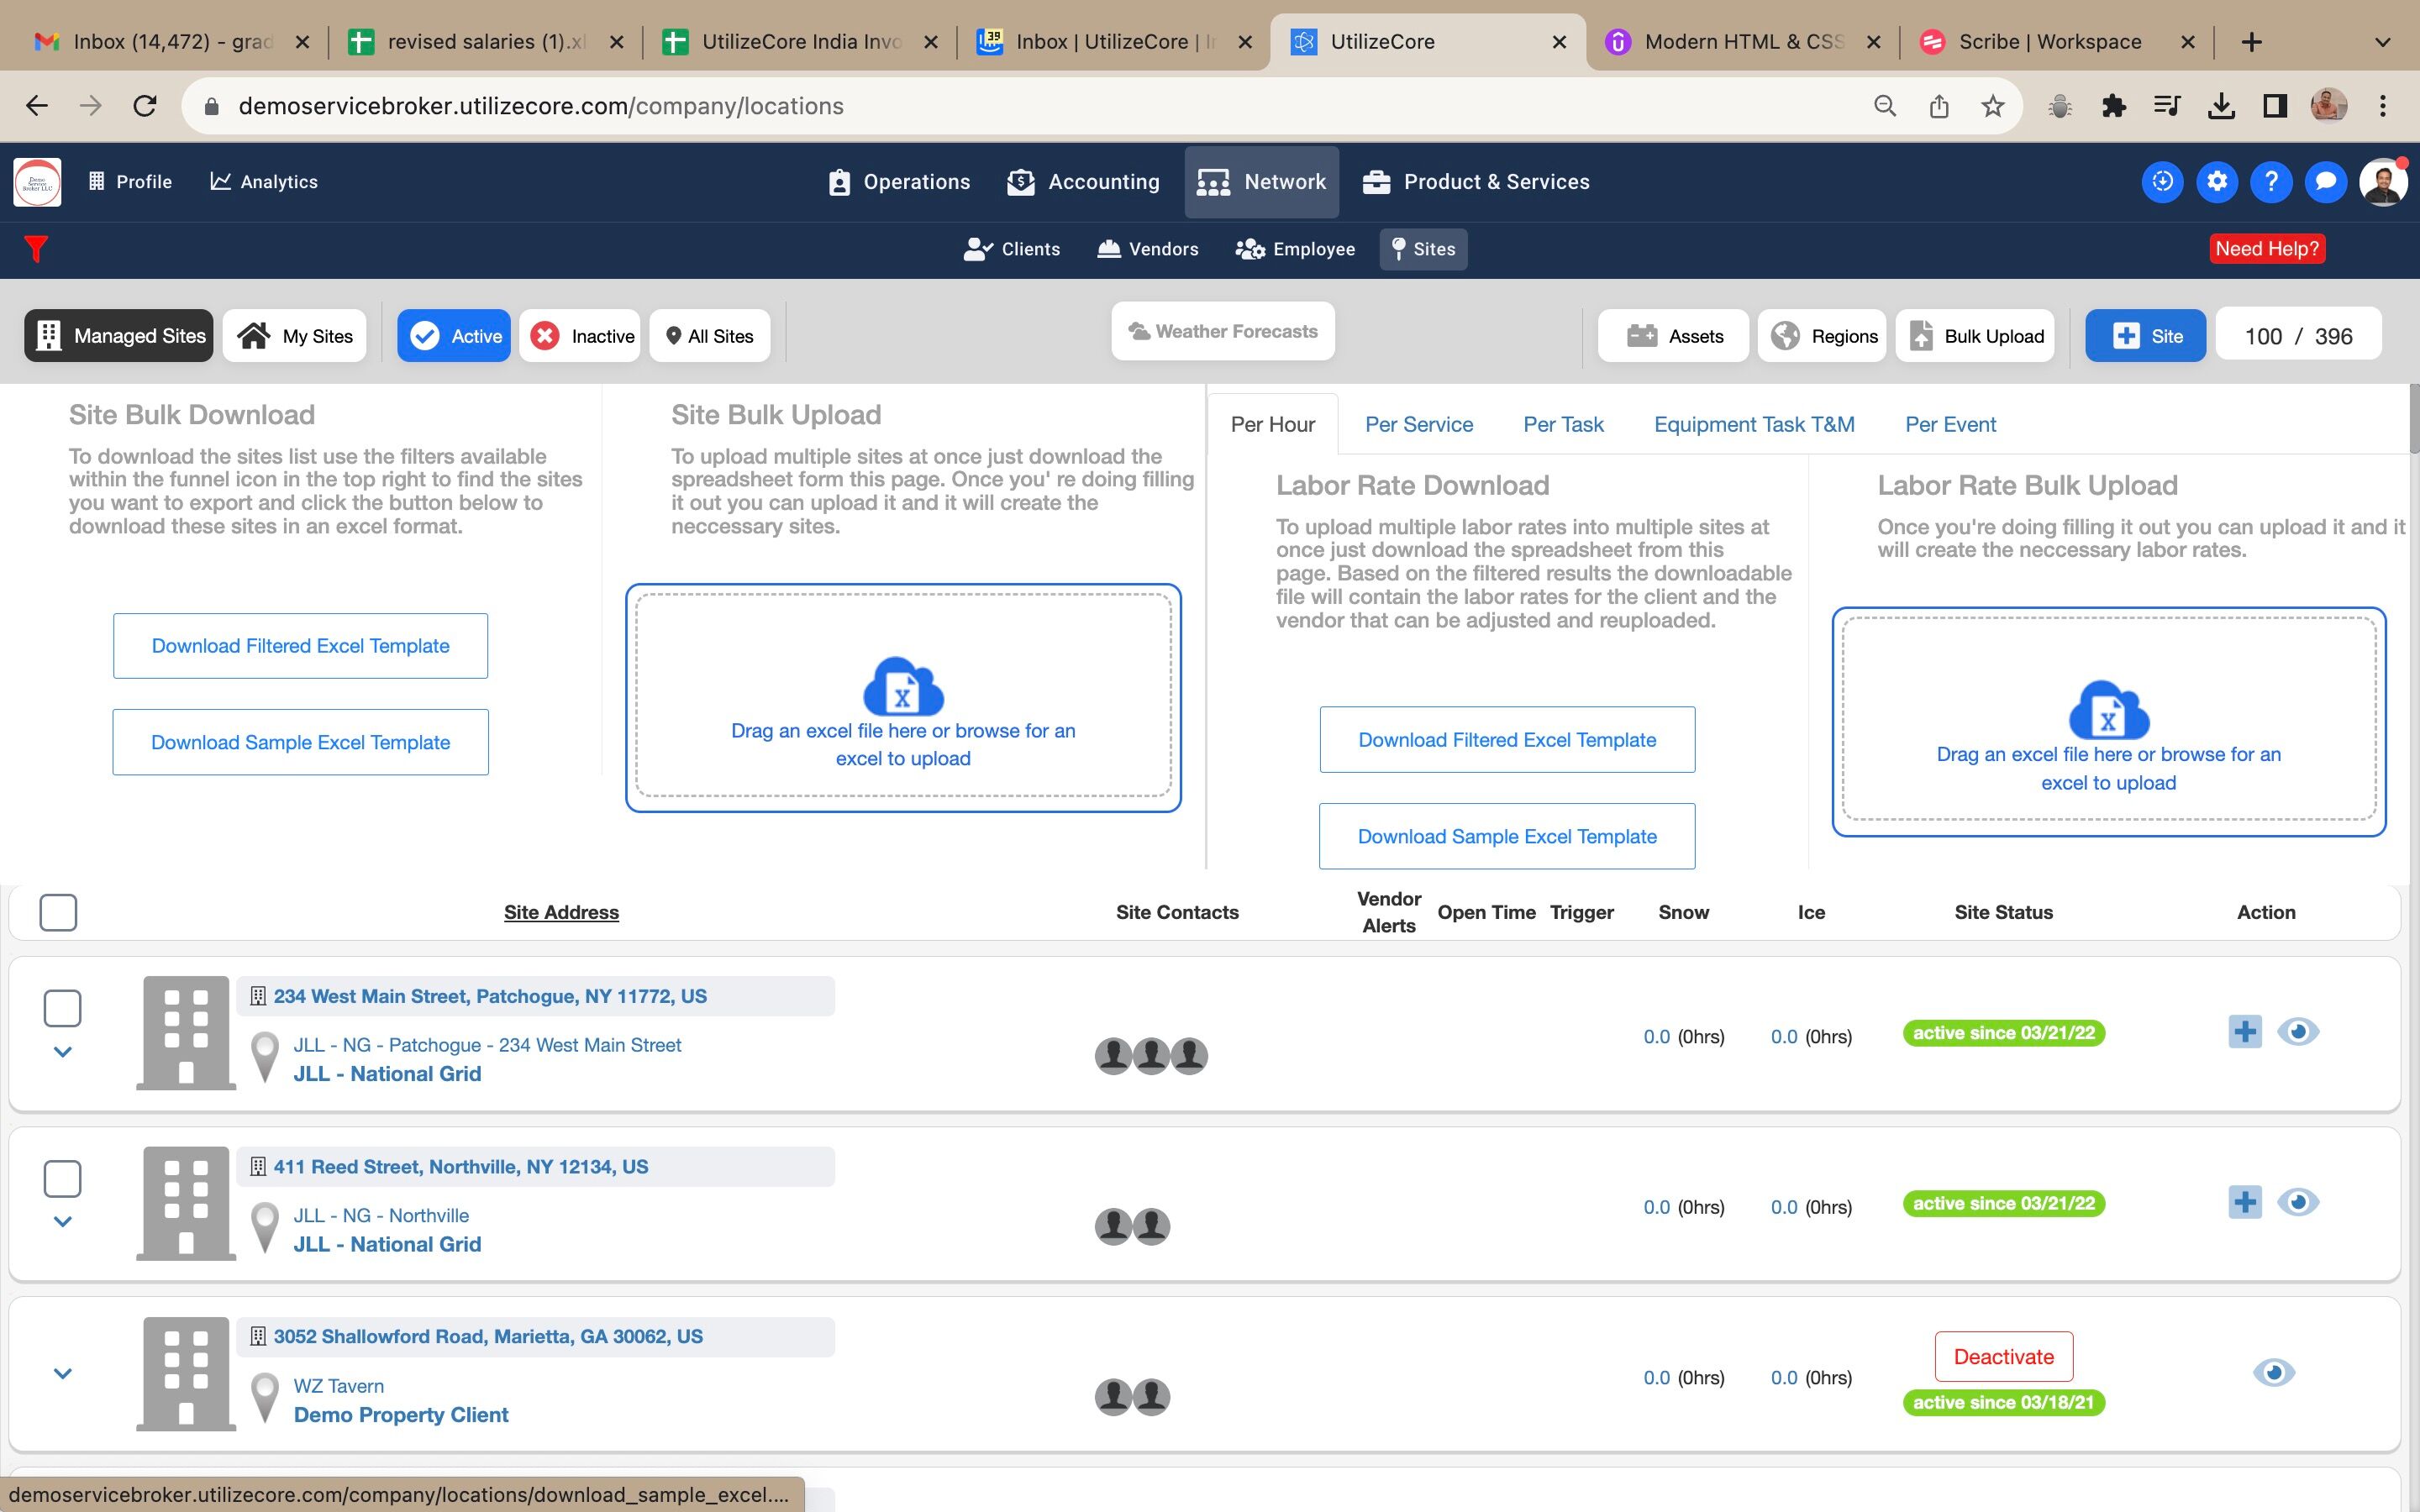Switch to the Per Service tab
Viewport: 2420px width, 1512px height.
pos(1418,424)
